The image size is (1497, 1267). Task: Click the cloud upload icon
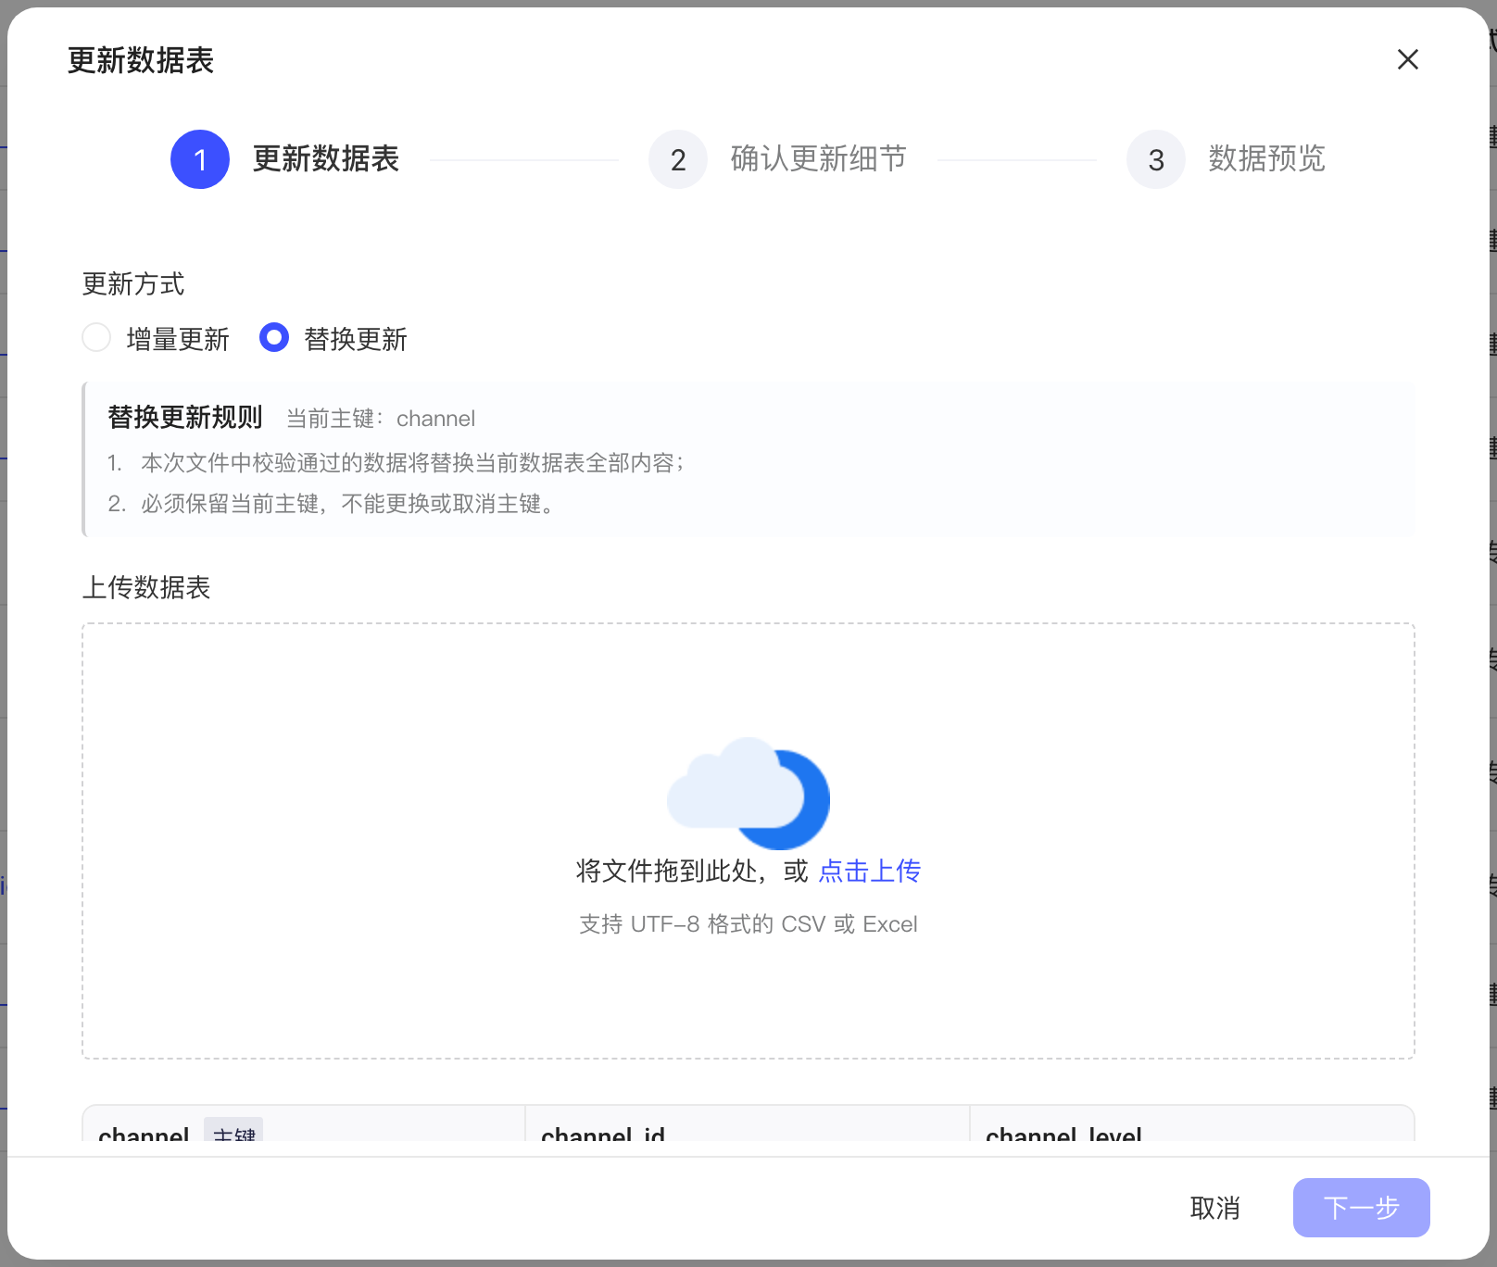[748, 793]
